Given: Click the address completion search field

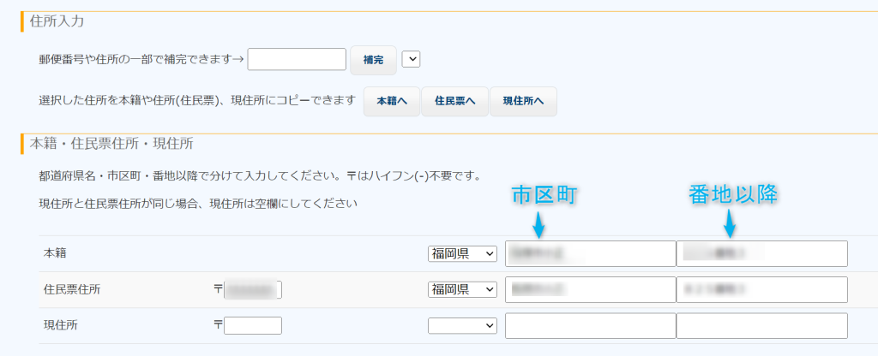Looking at the screenshot, I should [297, 59].
